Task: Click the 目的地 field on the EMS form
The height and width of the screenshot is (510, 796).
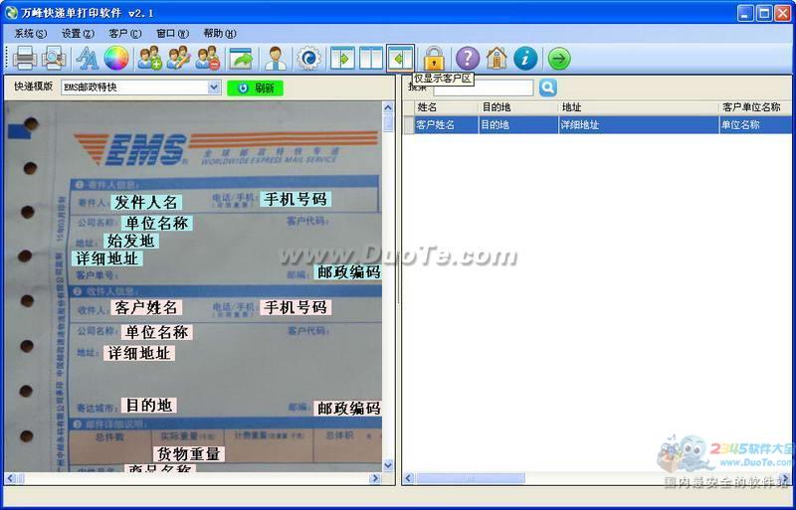Action: (148, 405)
